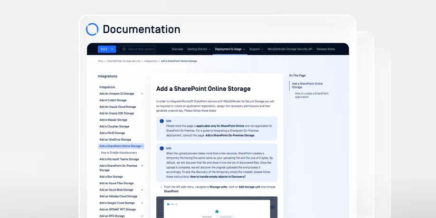Expand the Add a Google Cloud Storage chevron
436x218 pixels.
[142, 203]
